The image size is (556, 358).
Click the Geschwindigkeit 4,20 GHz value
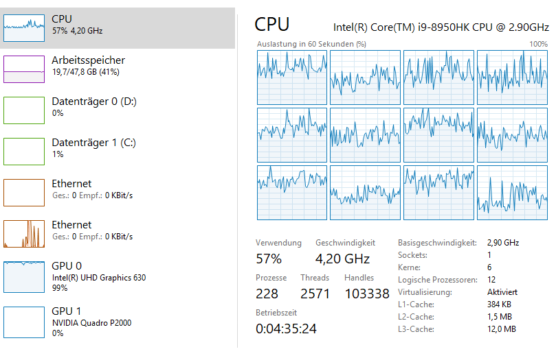(x=342, y=259)
